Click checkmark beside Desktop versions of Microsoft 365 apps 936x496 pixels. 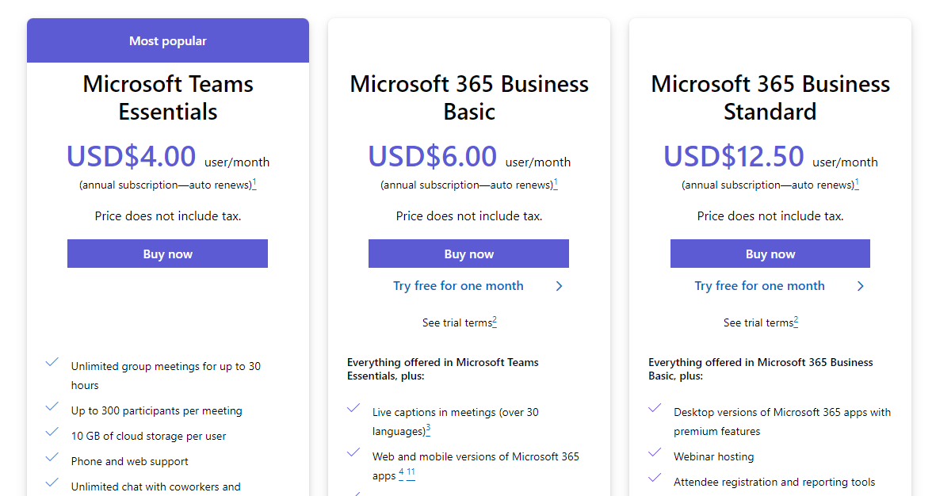point(655,408)
